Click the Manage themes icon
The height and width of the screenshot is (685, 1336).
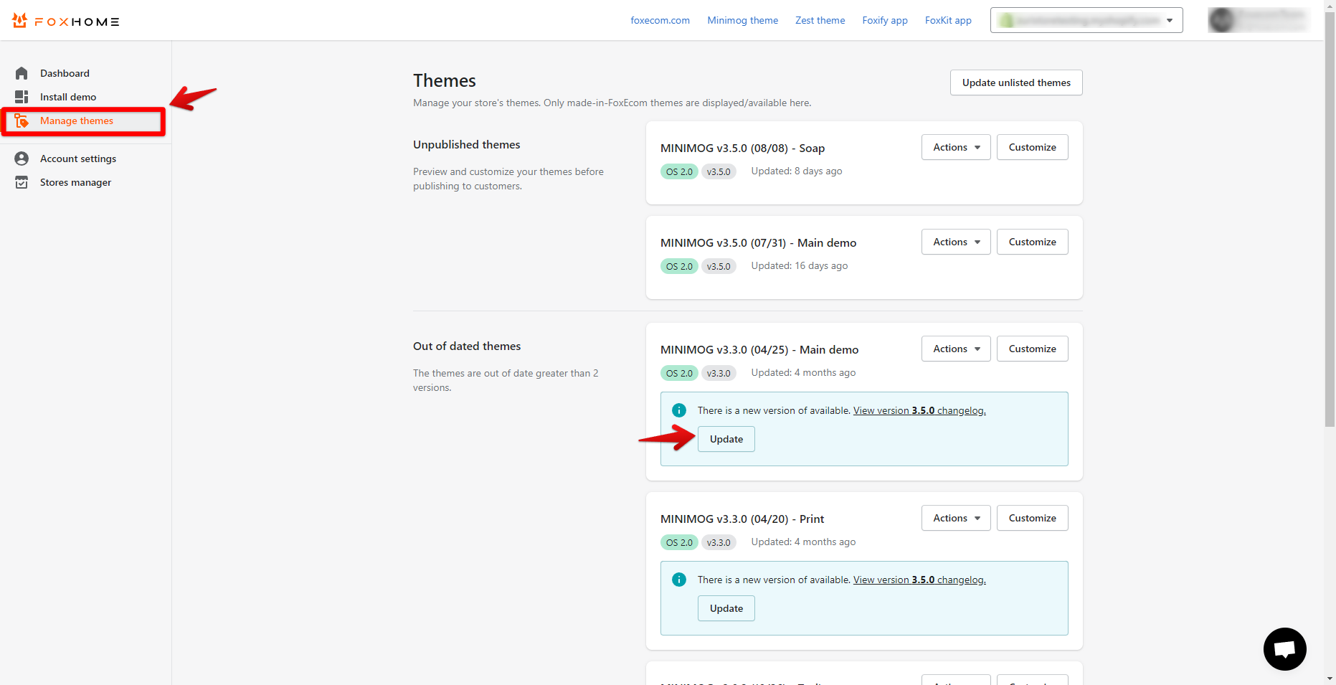22,121
